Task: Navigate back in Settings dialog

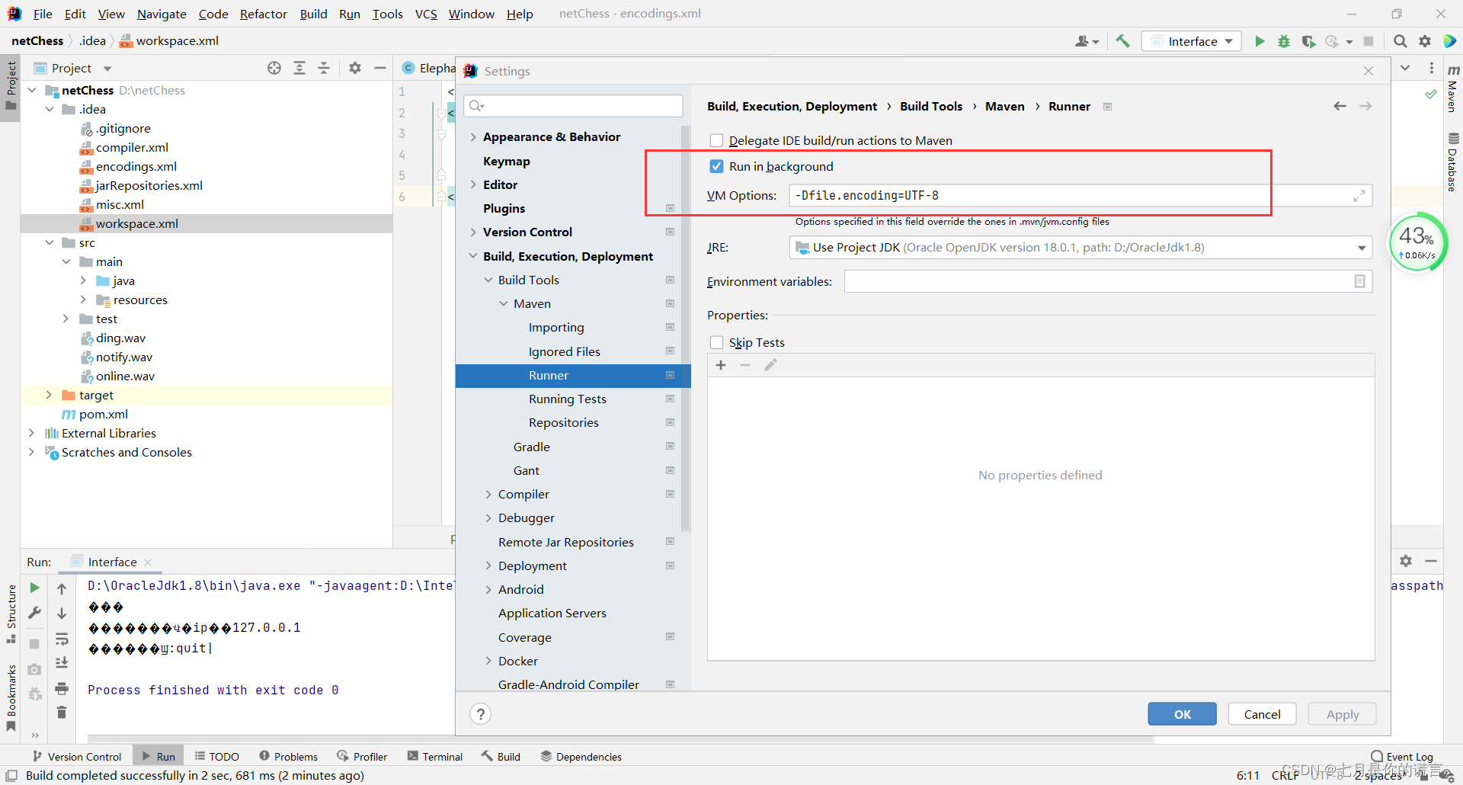Action: (x=1340, y=106)
